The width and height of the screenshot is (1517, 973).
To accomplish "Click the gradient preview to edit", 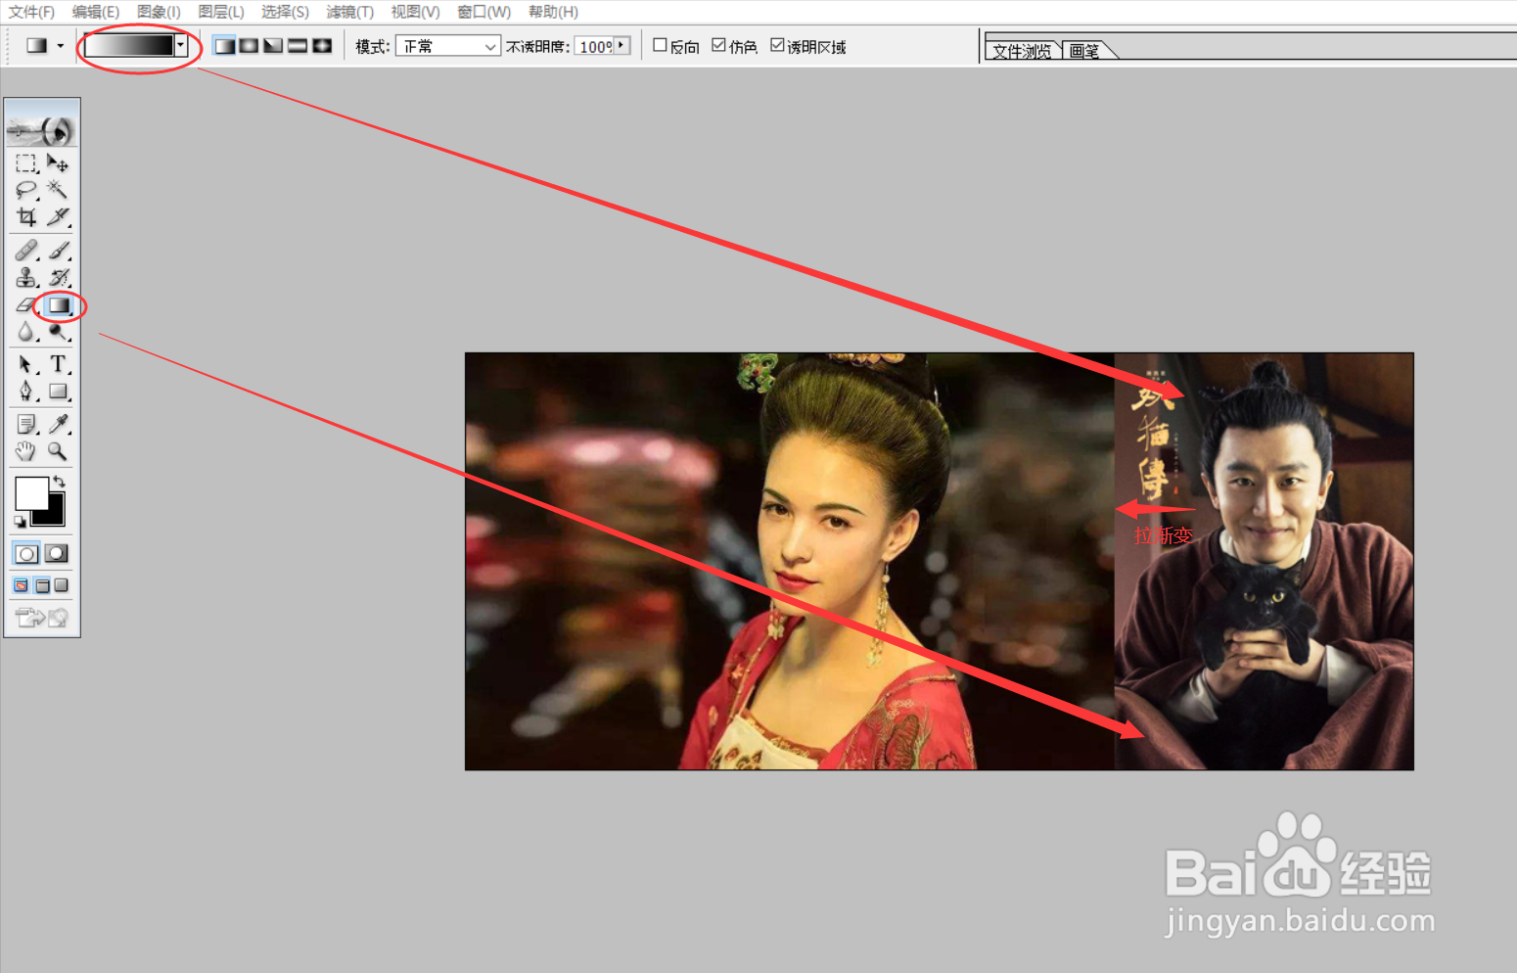I will tap(129, 45).
